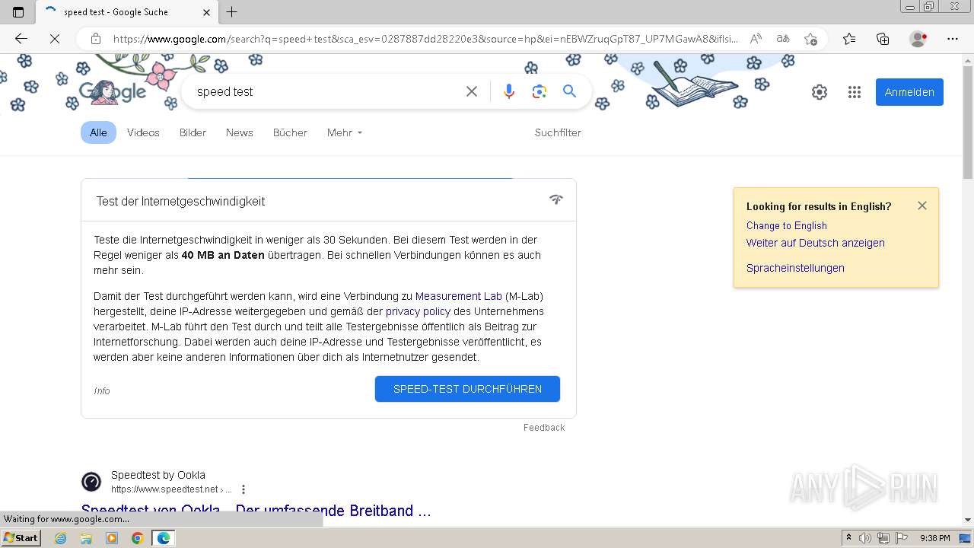The width and height of the screenshot is (974, 548).
Task: Click the Edge taskbar icon
Action: [164, 538]
